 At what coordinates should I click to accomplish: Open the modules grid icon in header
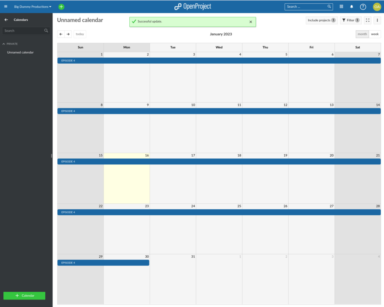point(341,6)
